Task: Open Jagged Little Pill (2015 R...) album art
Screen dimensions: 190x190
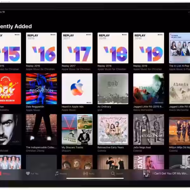Action: click(149, 89)
